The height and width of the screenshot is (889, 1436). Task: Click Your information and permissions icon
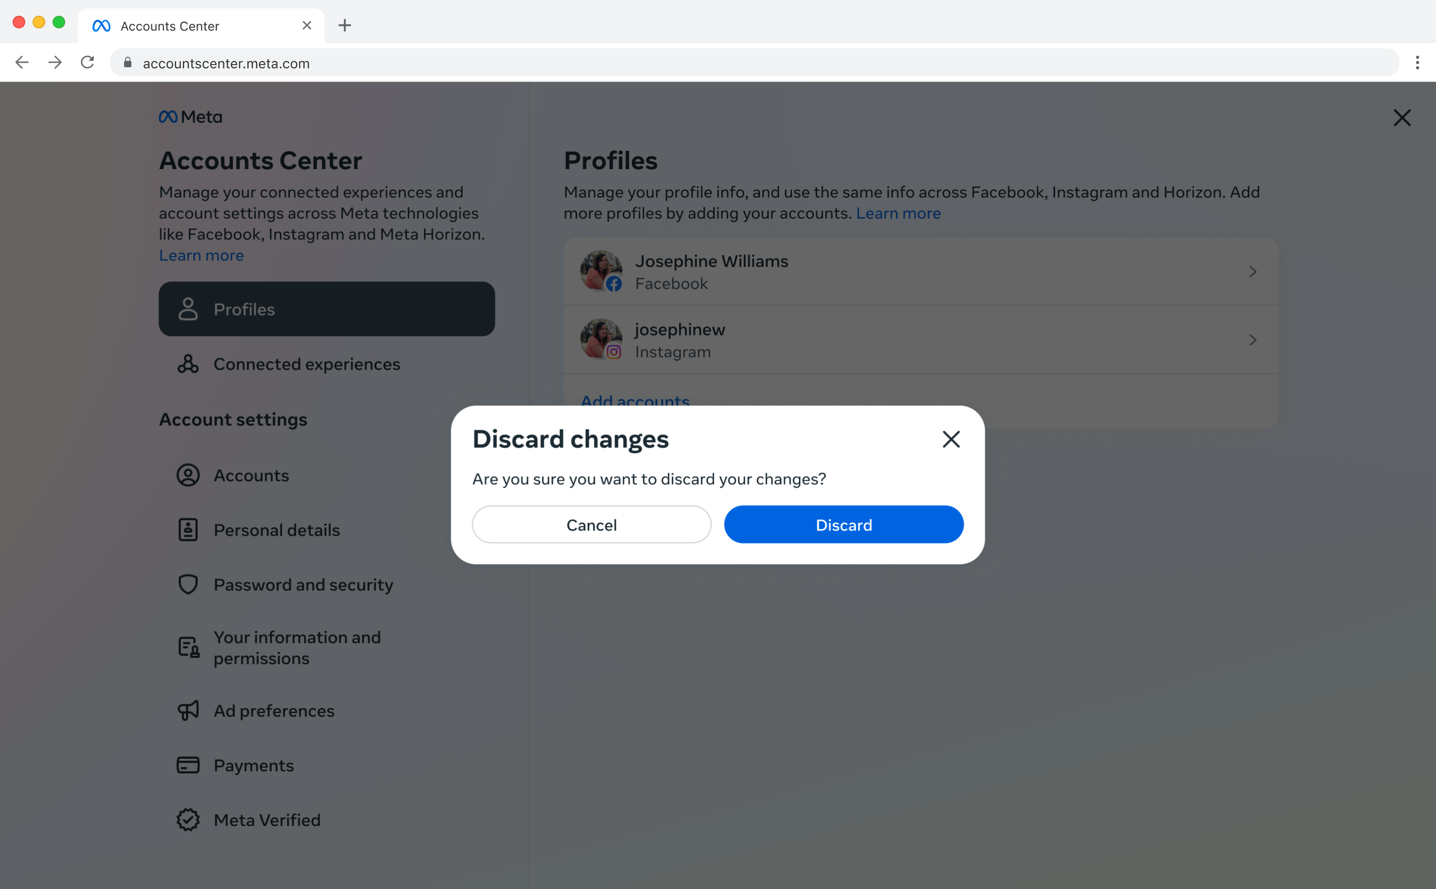pyautogui.click(x=189, y=647)
